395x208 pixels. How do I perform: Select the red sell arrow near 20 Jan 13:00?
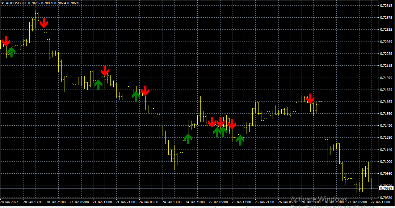pos(43,23)
